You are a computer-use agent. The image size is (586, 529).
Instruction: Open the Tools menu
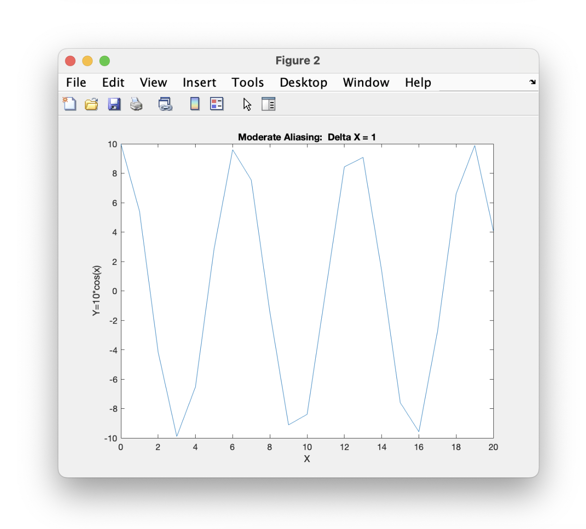coord(248,82)
